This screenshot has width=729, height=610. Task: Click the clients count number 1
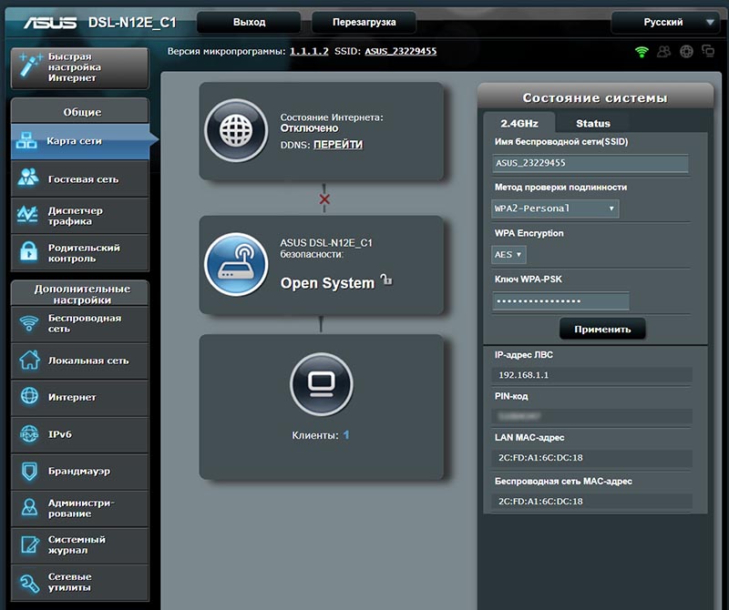pyautogui.click(x=346, y=435)
